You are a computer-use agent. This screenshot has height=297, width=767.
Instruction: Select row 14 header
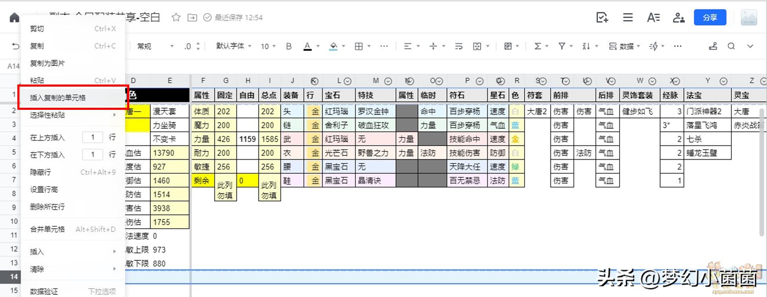click(x=10, y=277)
